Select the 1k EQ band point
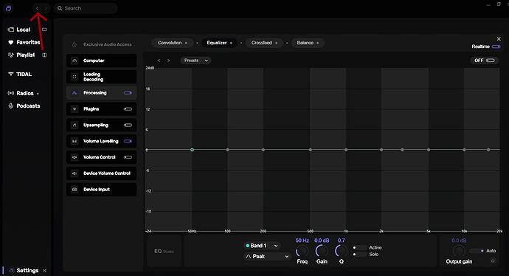 coord(346,150)
